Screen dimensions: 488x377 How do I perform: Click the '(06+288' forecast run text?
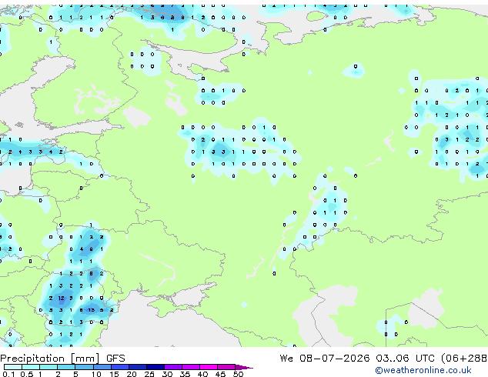tap(464, 359)
